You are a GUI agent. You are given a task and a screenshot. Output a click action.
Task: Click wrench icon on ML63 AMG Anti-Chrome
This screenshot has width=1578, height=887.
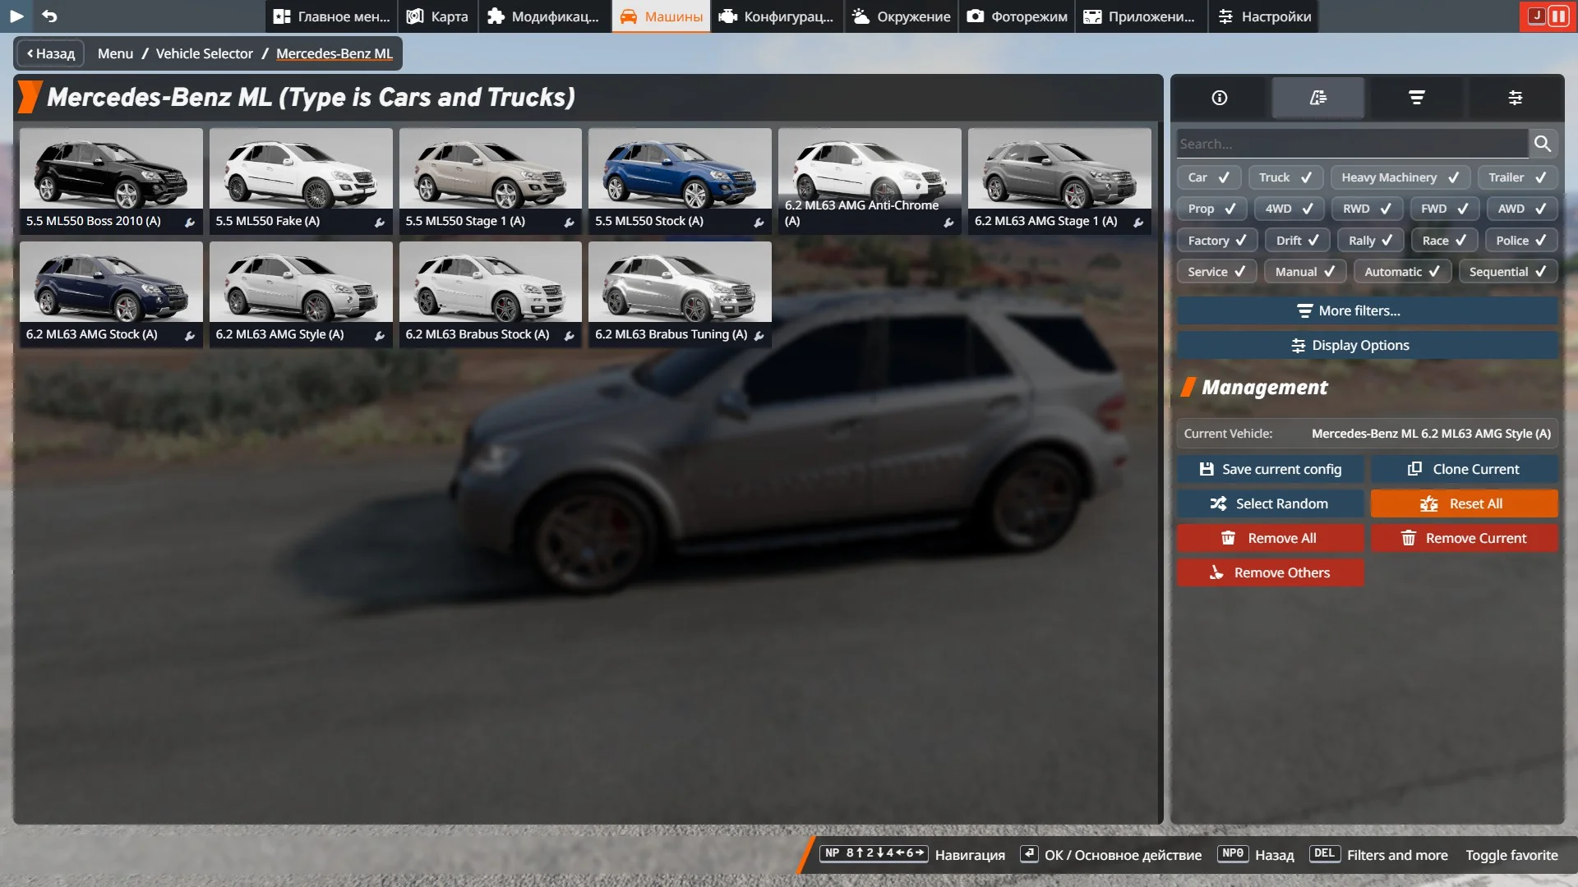pos(949,223)
